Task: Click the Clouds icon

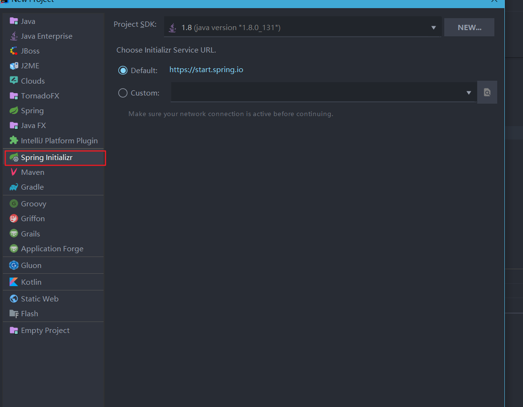Action: click(x=14, y=80)
